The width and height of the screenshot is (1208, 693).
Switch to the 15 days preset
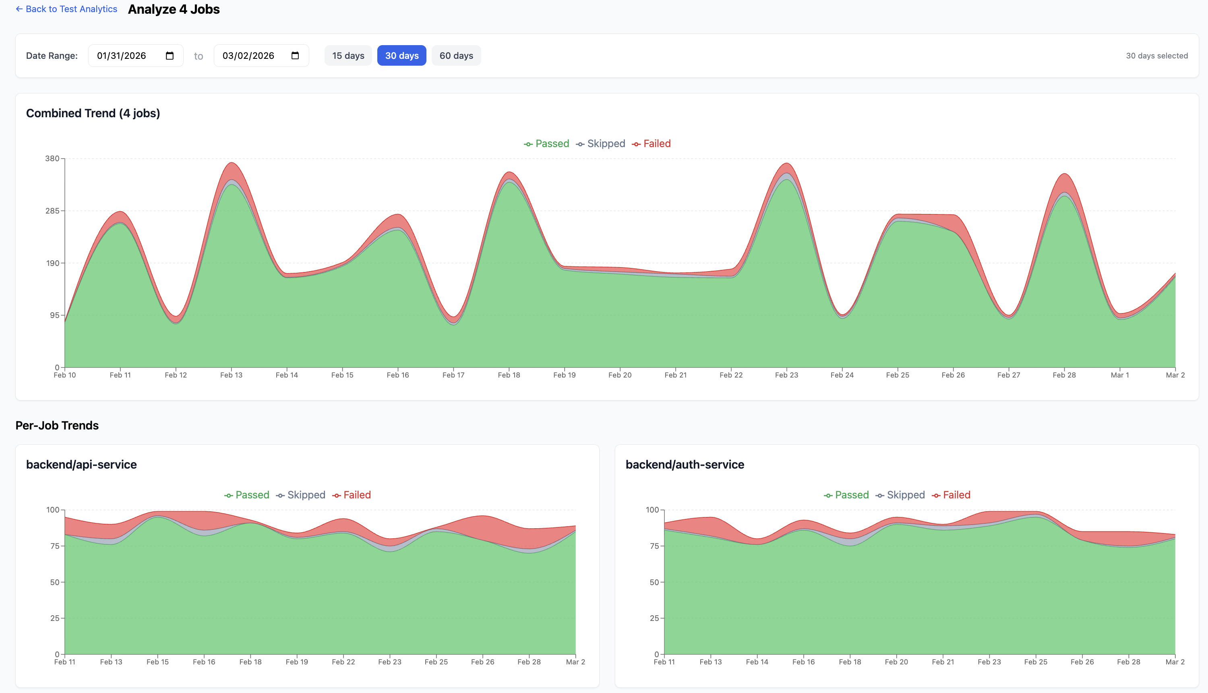pos(348,55)
